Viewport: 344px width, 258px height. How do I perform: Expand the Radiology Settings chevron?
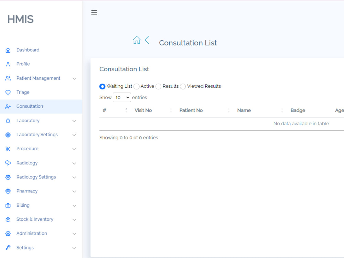[74, 177]
